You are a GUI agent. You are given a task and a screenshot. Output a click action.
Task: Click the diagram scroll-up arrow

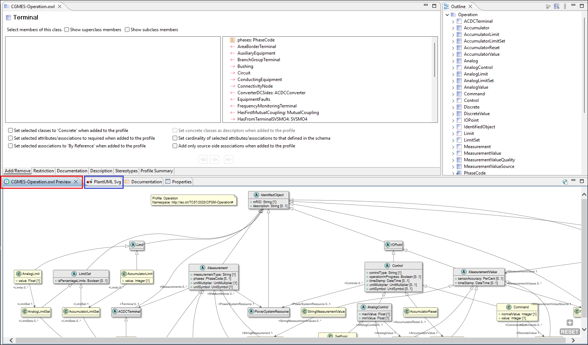pos(584,195)
